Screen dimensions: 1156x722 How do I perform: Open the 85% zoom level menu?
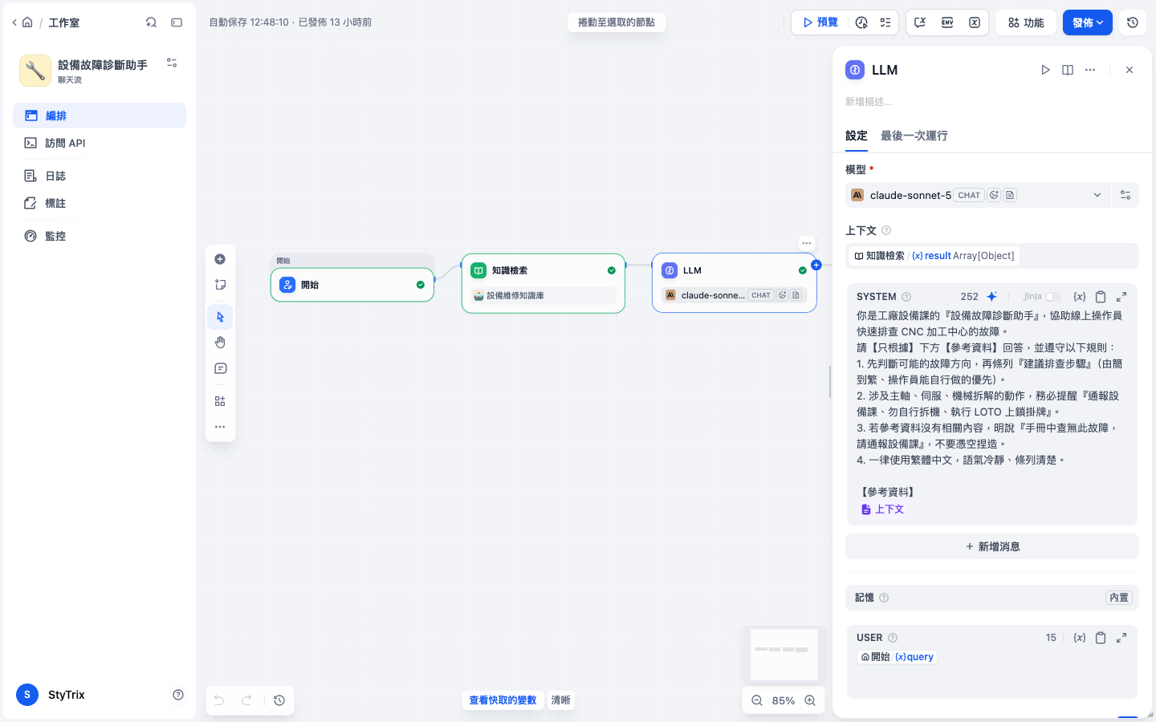(x=784, y=700)
